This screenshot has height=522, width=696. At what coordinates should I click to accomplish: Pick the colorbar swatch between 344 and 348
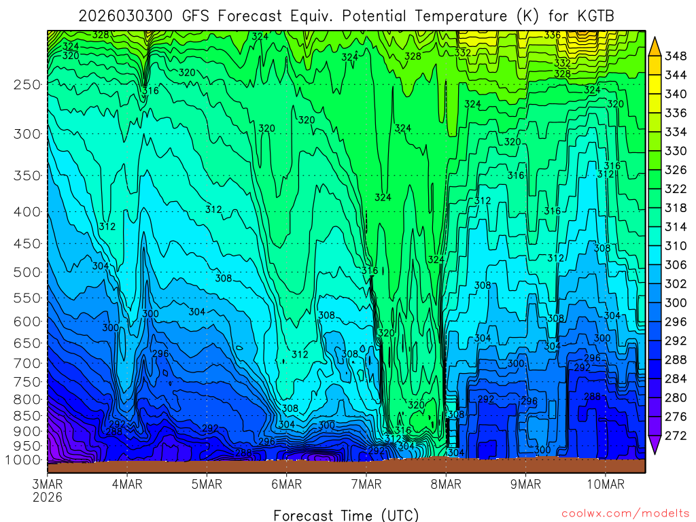tap(655, 65)
